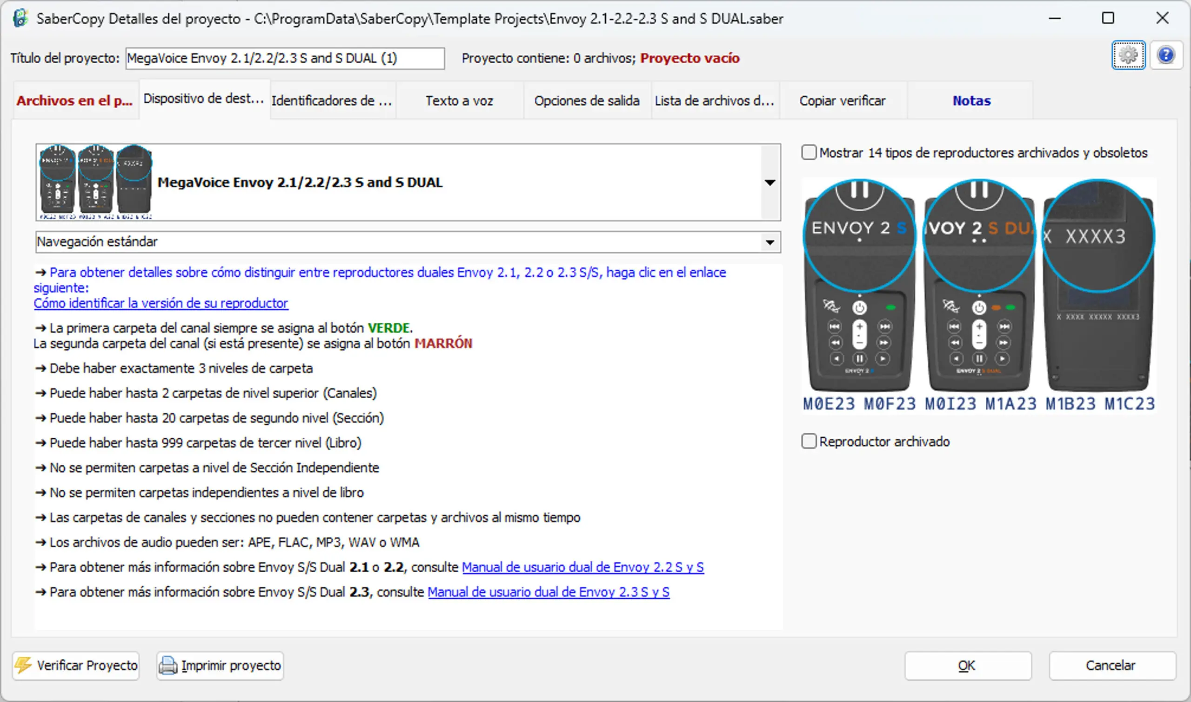Open the Identificadores de ... tab
This screenshot has width=1191, height=702.
(x=332, y=101)
